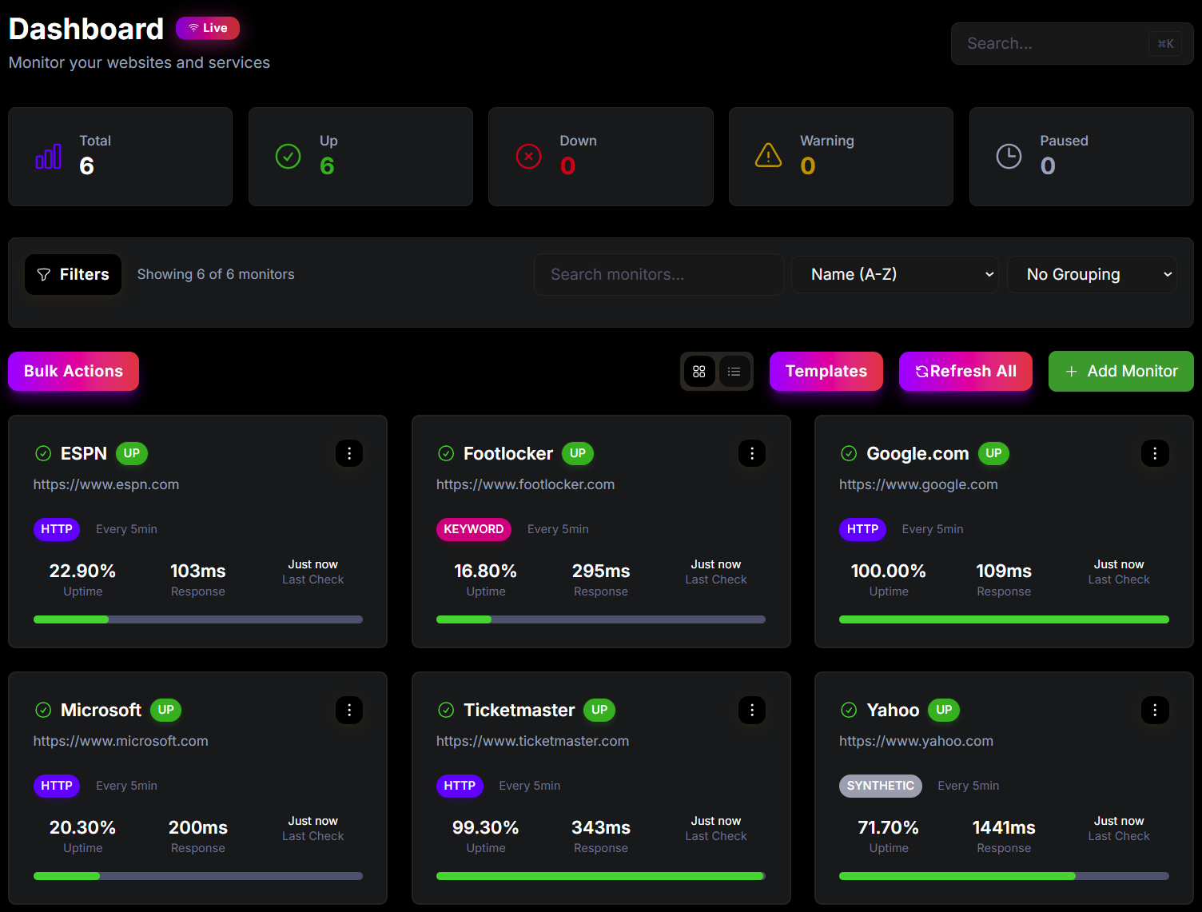The height and width of the screenshot is (912, 1202).
Task: Click Microsoft status check icon
Action: pos(43,710)
